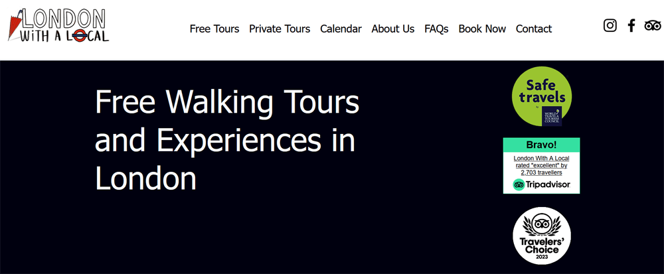Open the Instagram icon link
Screen dimensions: 664x274
[x=610, y=26]
